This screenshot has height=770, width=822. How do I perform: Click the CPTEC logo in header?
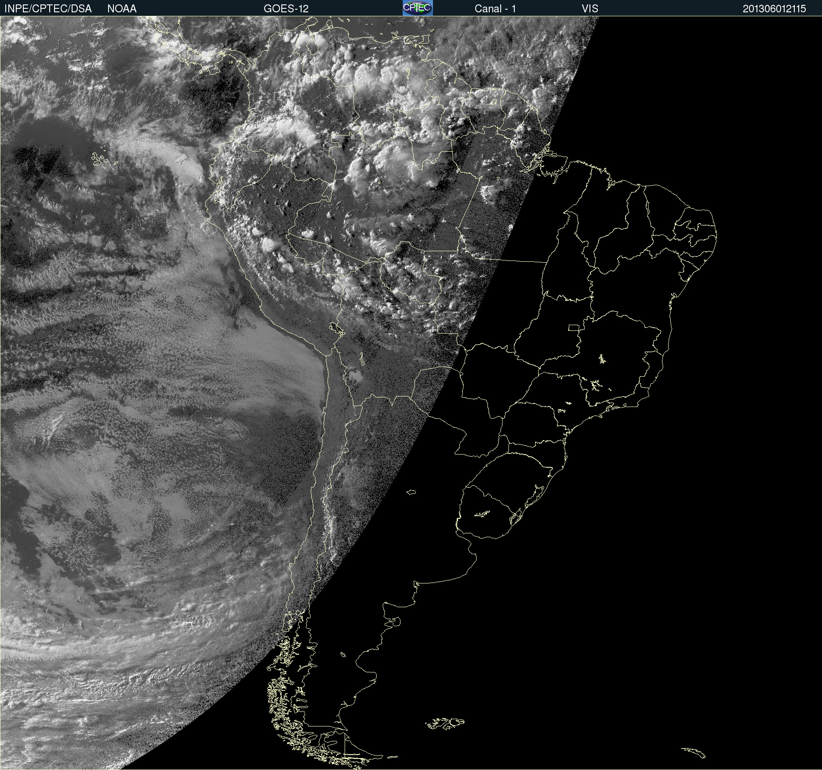418,8
